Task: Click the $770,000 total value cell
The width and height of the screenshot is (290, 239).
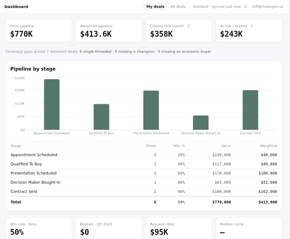Action: 222,202
